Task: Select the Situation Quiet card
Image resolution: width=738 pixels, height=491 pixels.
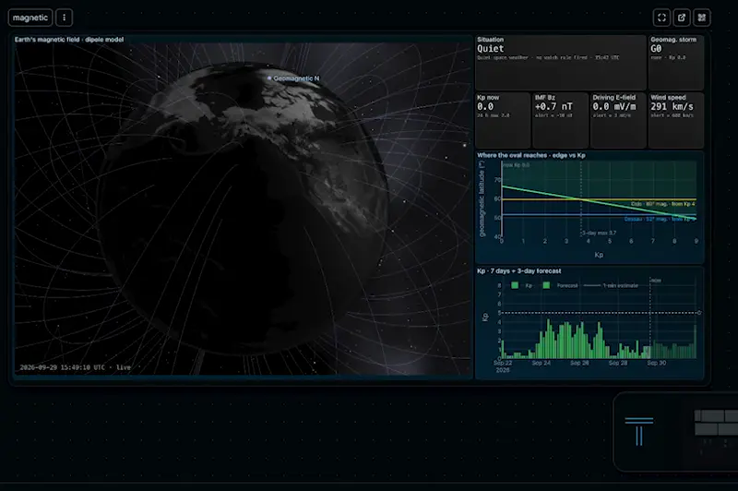Action: tap(561, 62)
